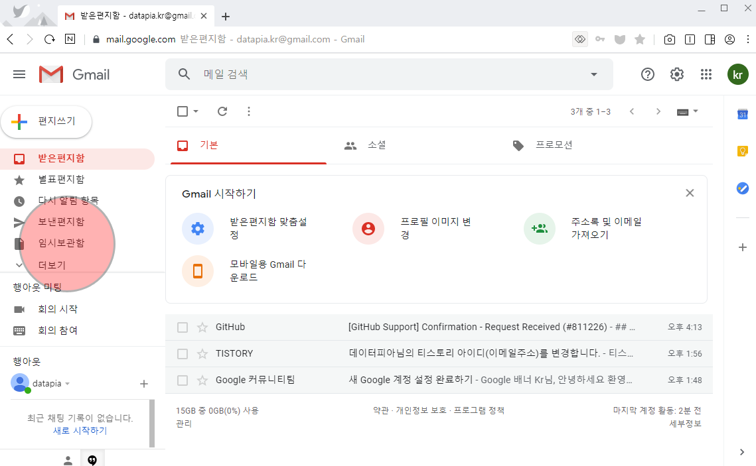This screenshot has height=466, width=756.
Task: Start a new Hangouts chat with plus
Action: [143, 384]
